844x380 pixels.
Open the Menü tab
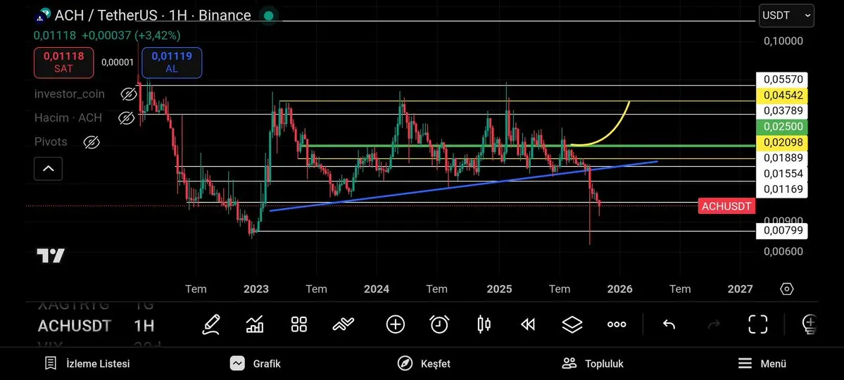762,364
